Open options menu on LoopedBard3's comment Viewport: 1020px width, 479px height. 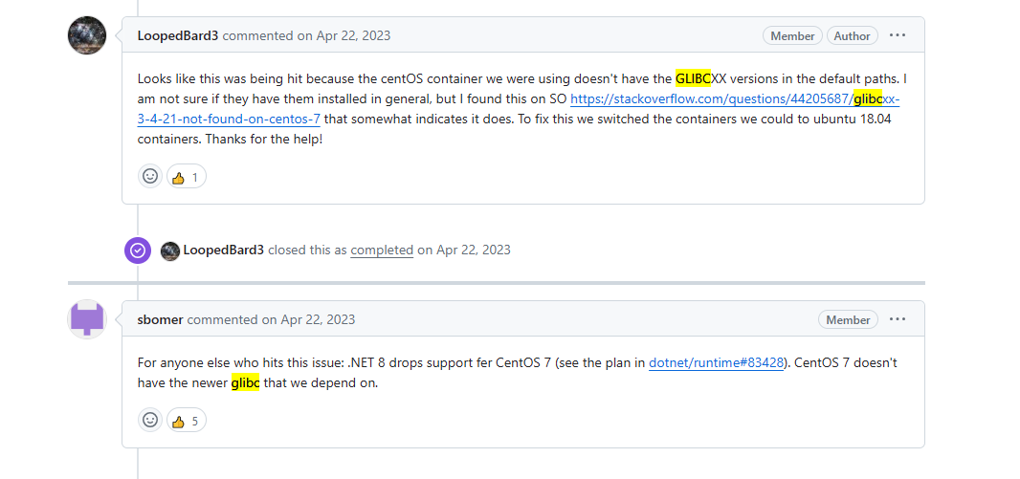898,35
